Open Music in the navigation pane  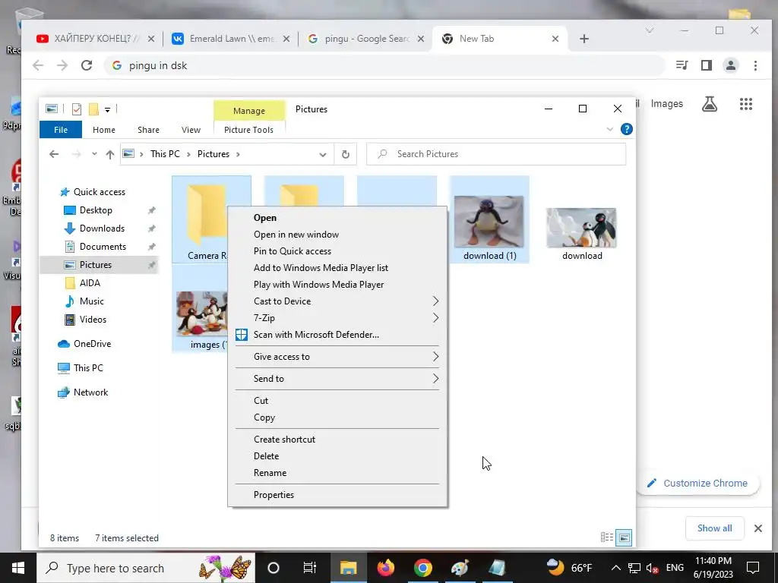91,301
